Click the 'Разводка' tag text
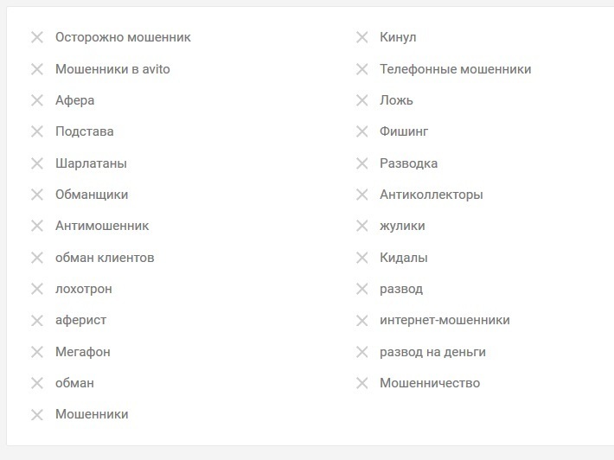The height and width of the screenshot is (460, 614). 408,163
